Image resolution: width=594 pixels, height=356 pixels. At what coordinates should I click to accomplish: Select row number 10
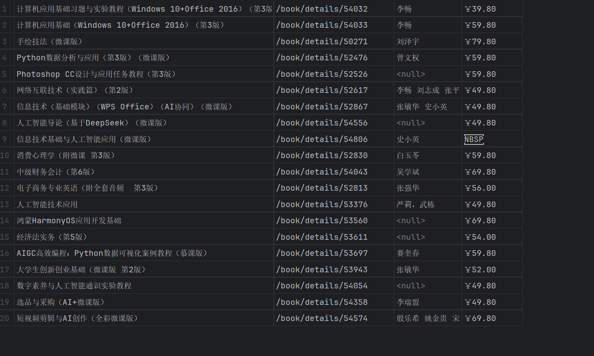5,155
